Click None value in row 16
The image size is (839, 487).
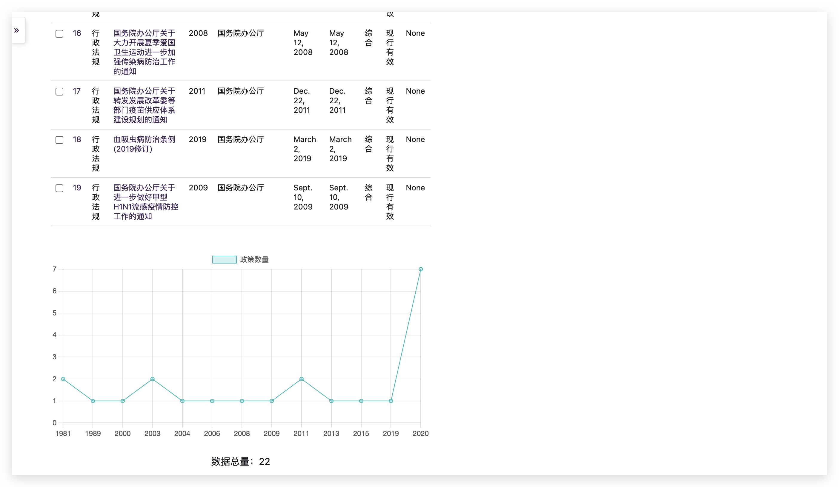point(415,33)
